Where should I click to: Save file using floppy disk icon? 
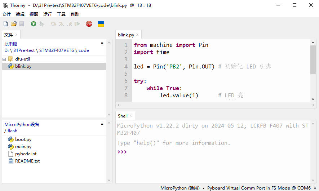click(22, 24)
